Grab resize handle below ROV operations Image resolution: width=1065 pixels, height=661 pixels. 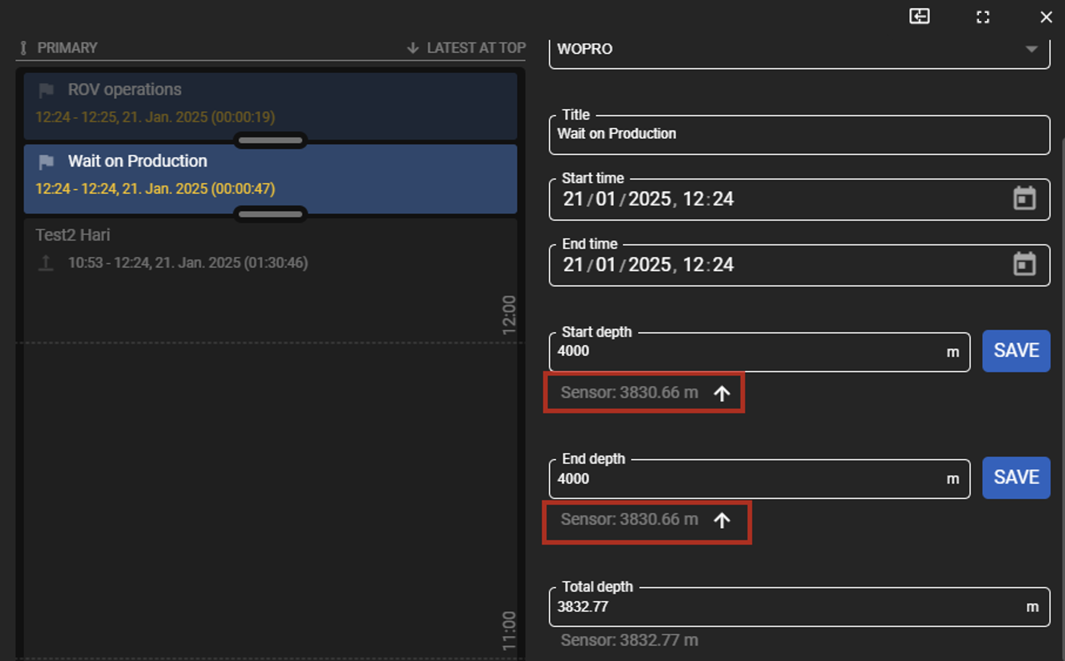270,141
